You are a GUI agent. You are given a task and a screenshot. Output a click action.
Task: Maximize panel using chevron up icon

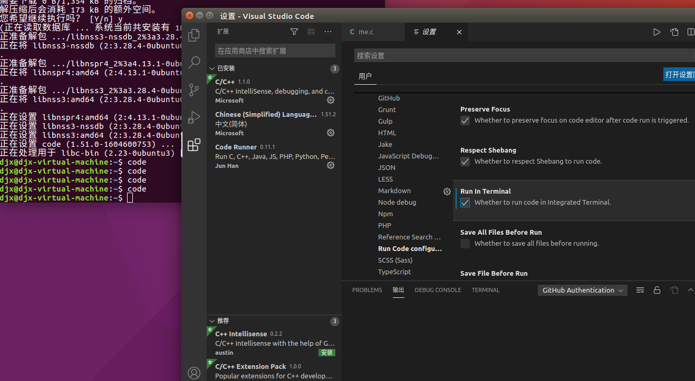pos(691,290)
